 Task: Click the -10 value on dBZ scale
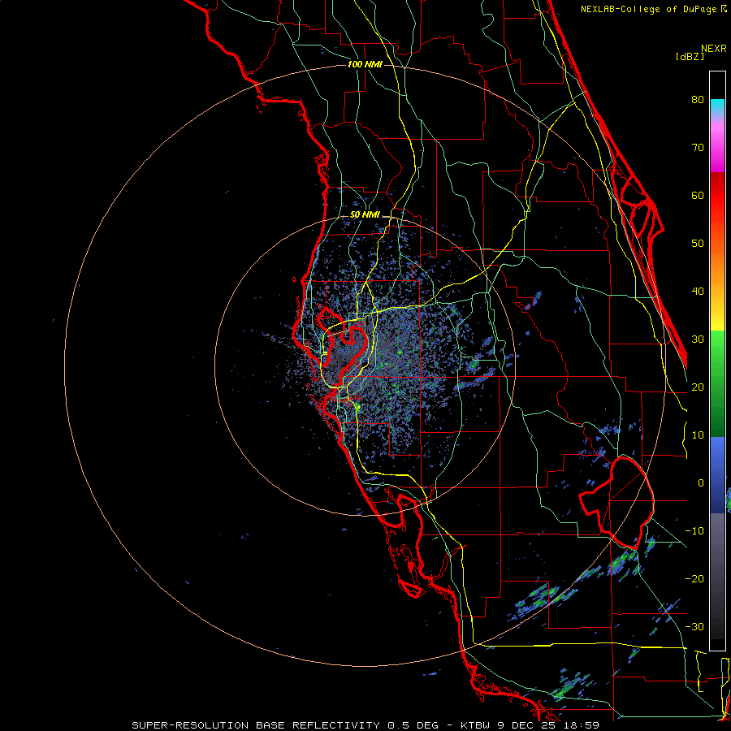pyautogui.click(x=694, y=531)
